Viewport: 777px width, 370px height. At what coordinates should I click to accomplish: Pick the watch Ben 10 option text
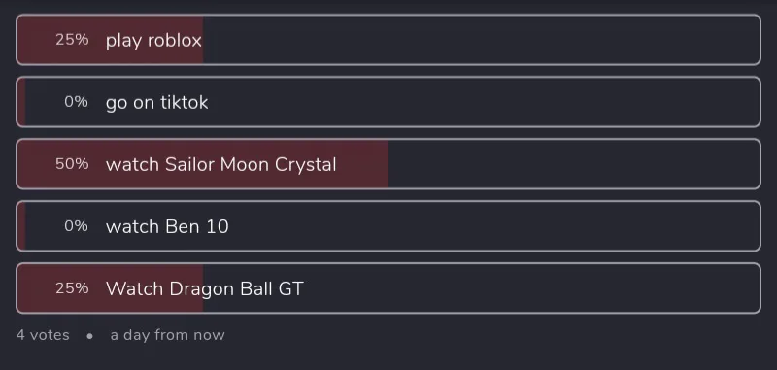[167, 226]
